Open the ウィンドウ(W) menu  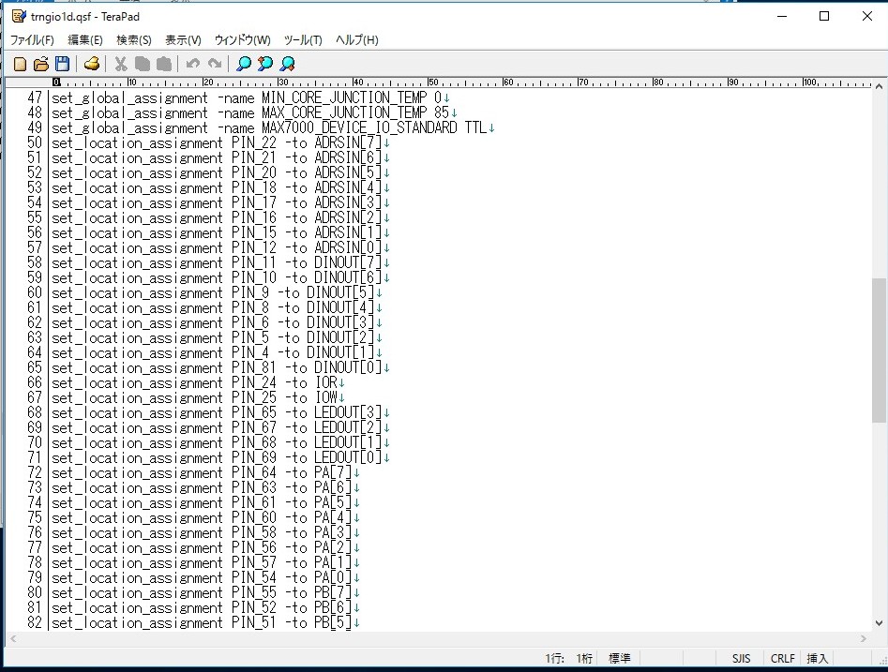[242, 40]
